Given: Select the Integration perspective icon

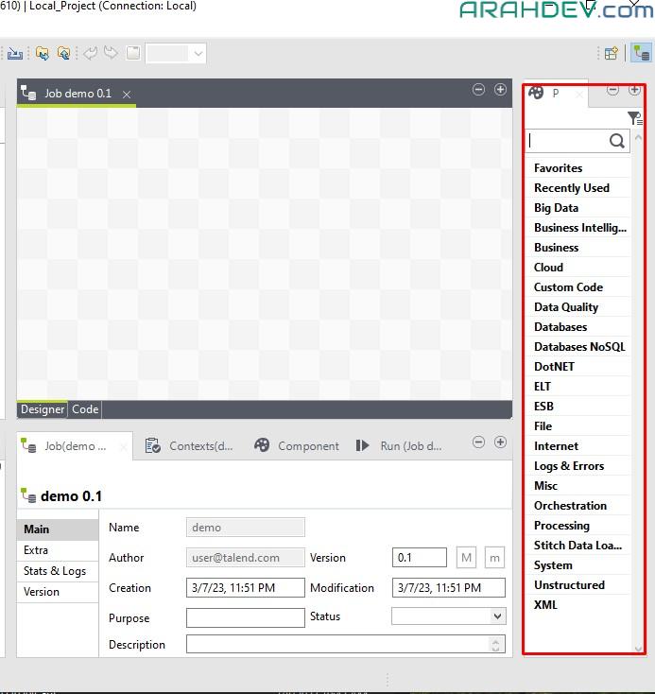Looking at the screenshot, I should (641, 53).
